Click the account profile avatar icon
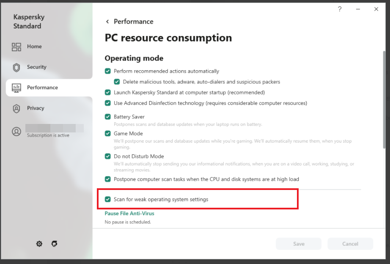This screenshot has width=390, height=264. pos(16,132)
